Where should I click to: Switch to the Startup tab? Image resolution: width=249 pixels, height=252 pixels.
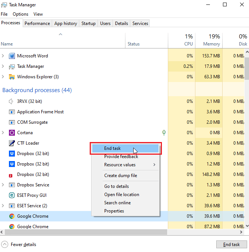[89, 23]
